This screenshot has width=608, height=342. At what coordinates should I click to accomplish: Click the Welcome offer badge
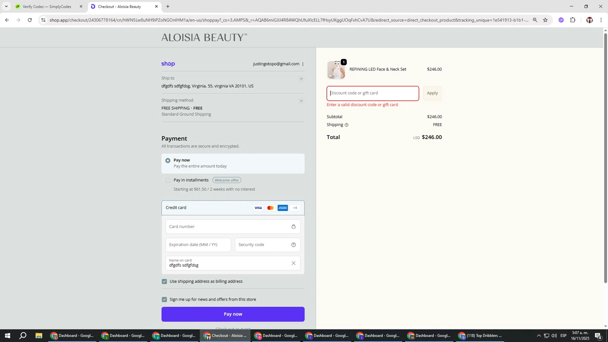coord(227,180)
